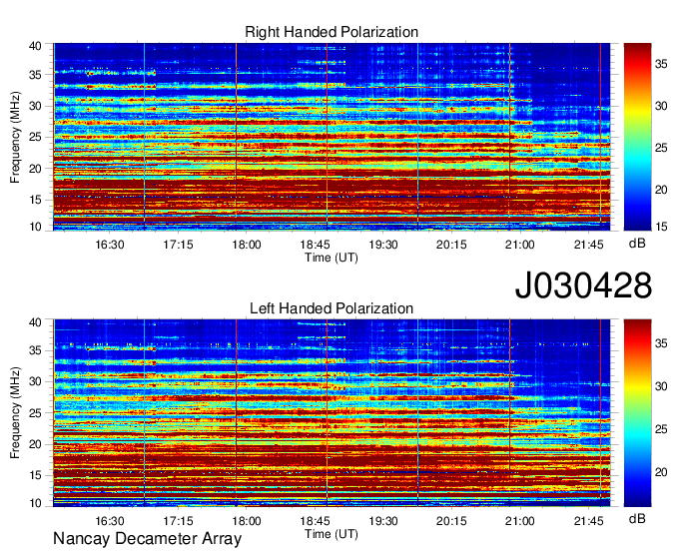Click the '18:00' time tick on Right Handed plot
The width and height of the screenshot is (679, 551).
(x=247, y=245)
